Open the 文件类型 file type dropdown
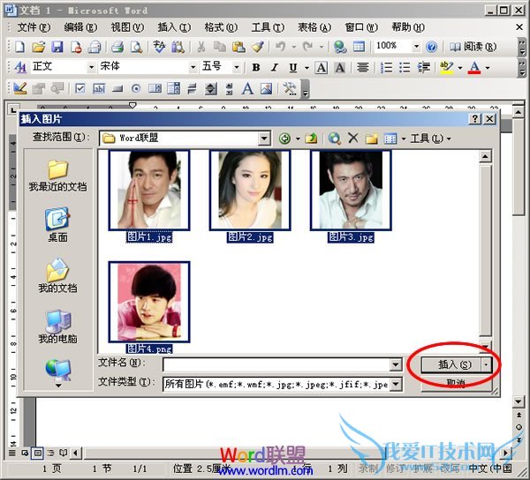This screenshot has width=530, height=480. [x=396, y=385]
